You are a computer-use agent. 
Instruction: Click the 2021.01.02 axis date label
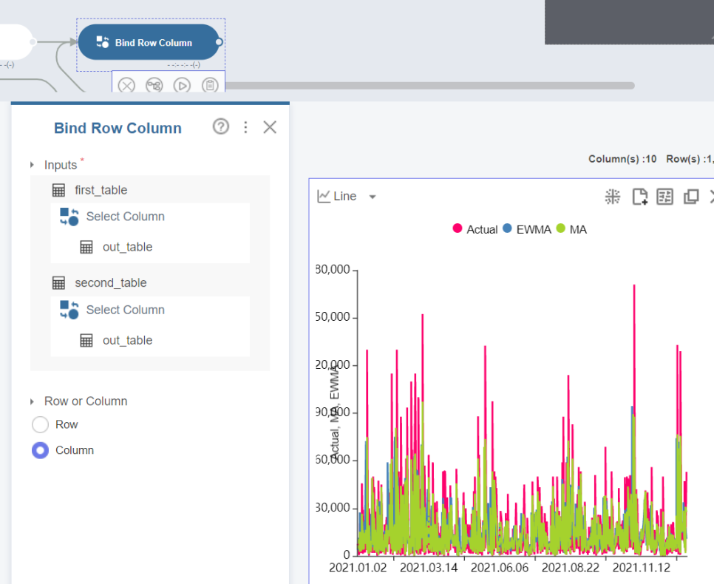click(358, 568)
